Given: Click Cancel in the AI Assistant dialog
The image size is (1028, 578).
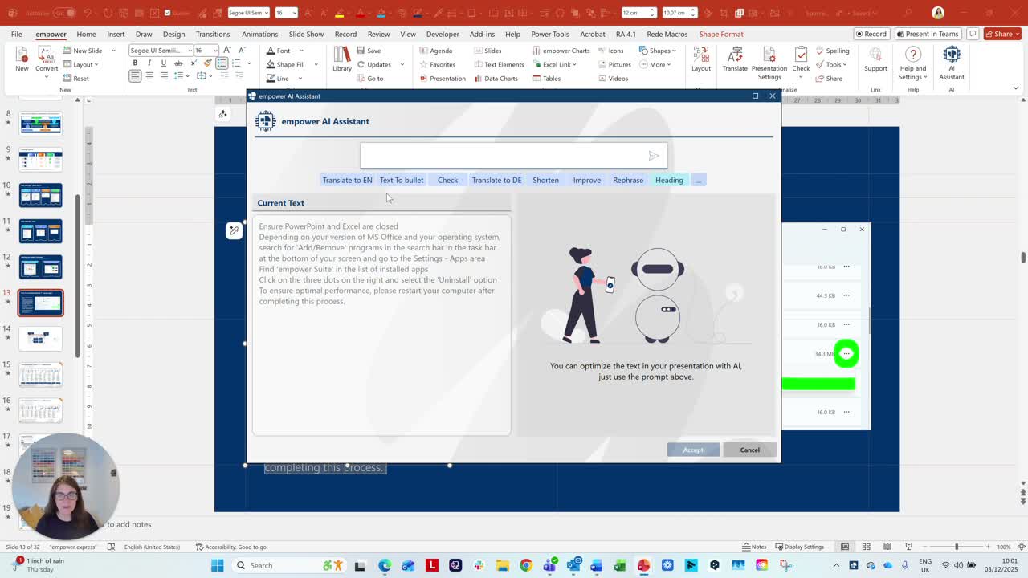Looking at the screenshot, I should click(x=749, y=450).
